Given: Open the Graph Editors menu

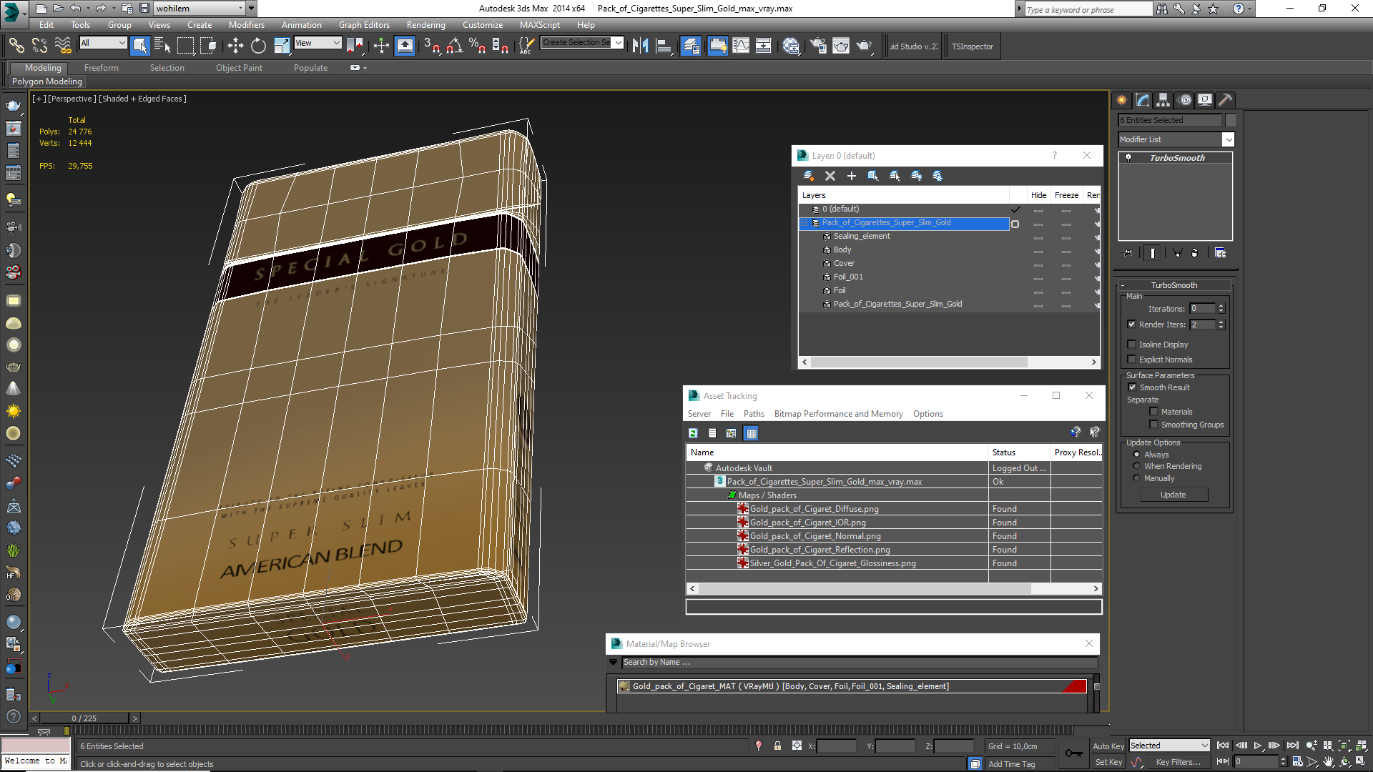Looking at the screenshot, I should 364,25.
